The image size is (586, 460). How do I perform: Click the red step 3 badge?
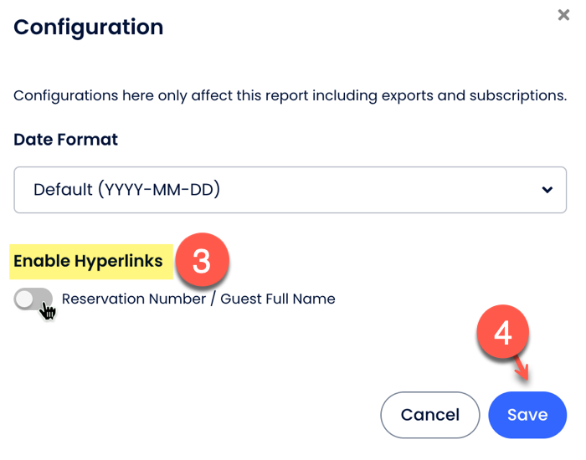(201, 262)
